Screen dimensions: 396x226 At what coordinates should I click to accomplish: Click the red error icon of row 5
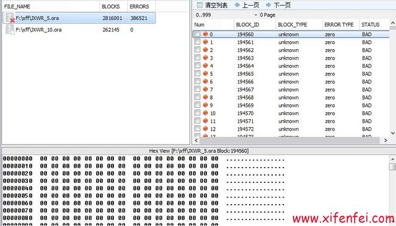tap(205, 74)
